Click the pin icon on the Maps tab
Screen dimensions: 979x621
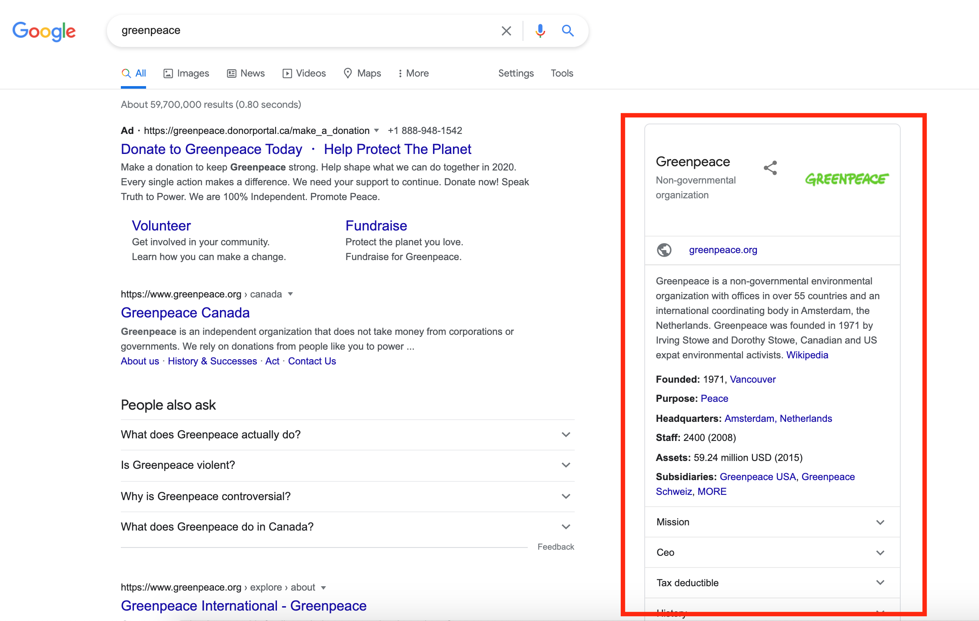click(348, 73)
